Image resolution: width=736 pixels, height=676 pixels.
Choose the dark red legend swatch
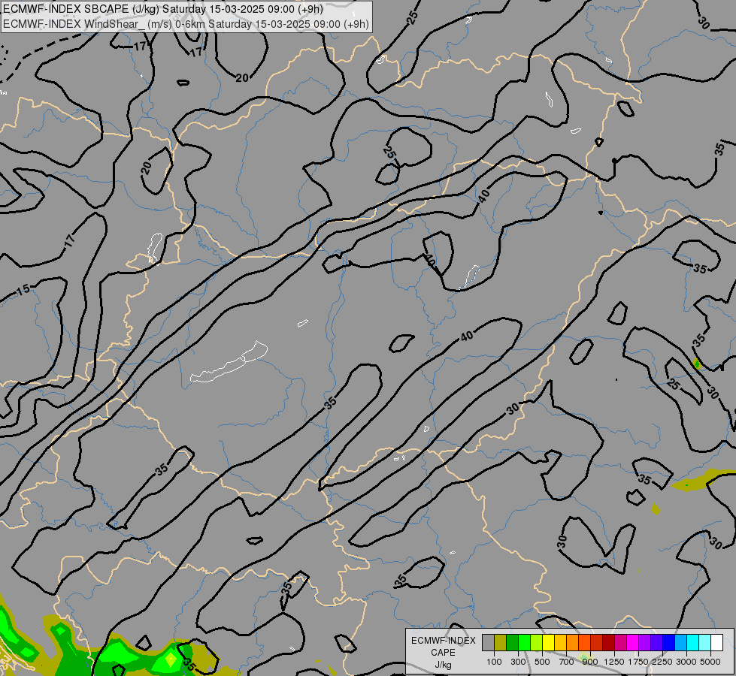(608, 642)
